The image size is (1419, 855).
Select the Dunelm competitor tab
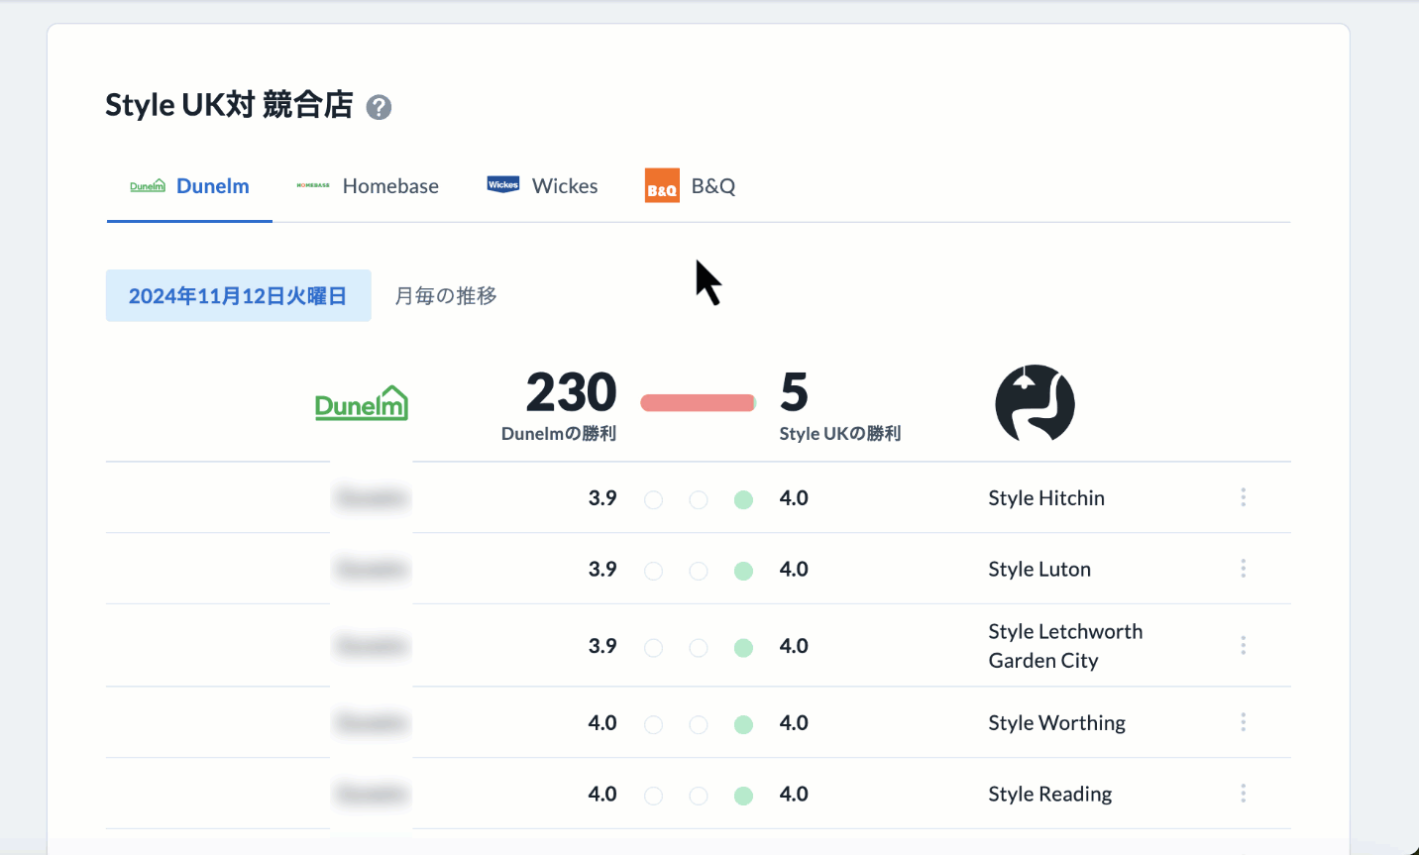point(189,186)
